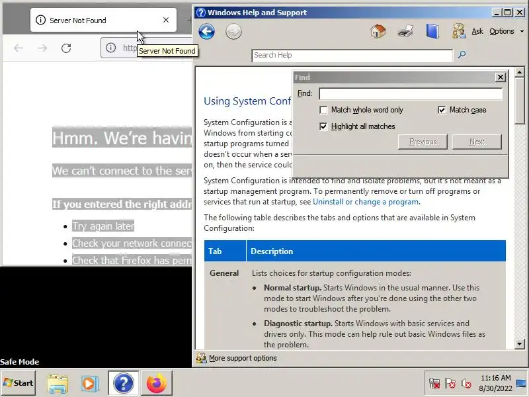Viewport: 529px width, 397px height.
Task: Uncheck Match case option
Action: click(442, 110)
